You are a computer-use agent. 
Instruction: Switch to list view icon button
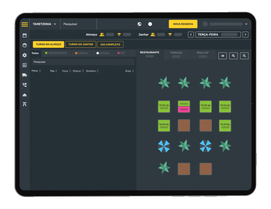(x=222, y=56)
